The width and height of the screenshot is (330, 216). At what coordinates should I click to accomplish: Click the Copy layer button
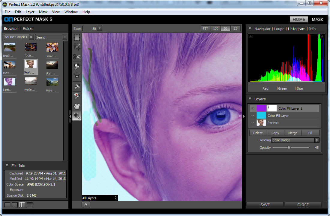[275, 133]
